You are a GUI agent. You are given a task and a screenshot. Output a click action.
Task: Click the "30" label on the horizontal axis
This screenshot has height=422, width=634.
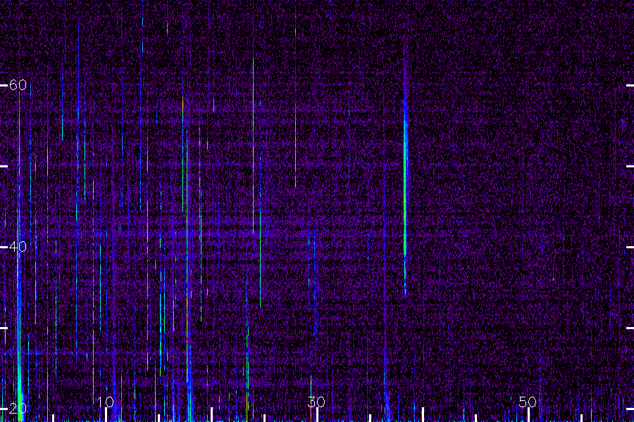point(316,402)
